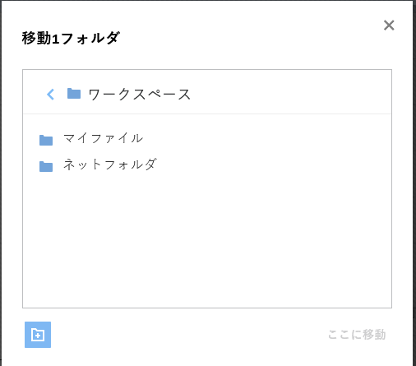Create a new folder with the plus-folder button
Image resolution: width=416 pixels, height=366 pixels.
tap(38, 335)
